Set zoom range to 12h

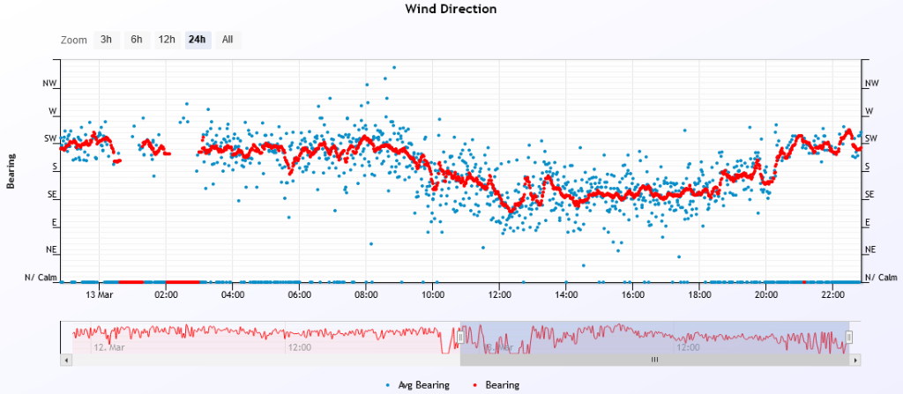pyautogui.click(x=167, y=40)
